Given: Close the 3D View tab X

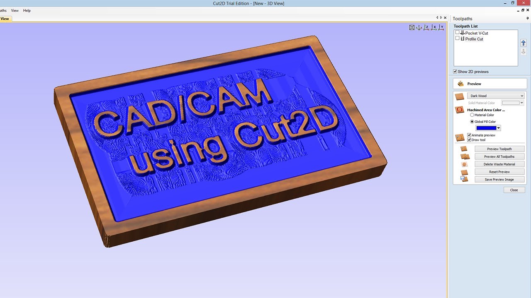Looking at the screenshot, I should (x=446, y=18).
